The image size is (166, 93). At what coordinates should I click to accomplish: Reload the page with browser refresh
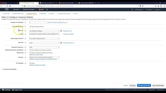7,6
